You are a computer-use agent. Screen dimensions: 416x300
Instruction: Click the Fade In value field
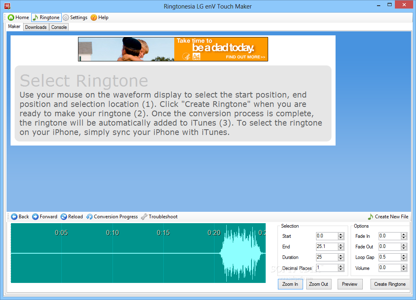coord(390,236)
